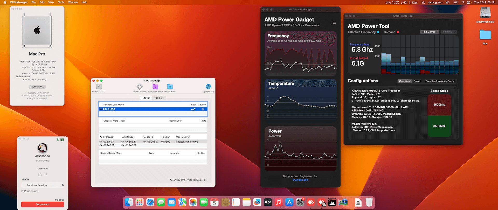
Task: Click the Graphics Card Model column header
Action: point(114,121)
